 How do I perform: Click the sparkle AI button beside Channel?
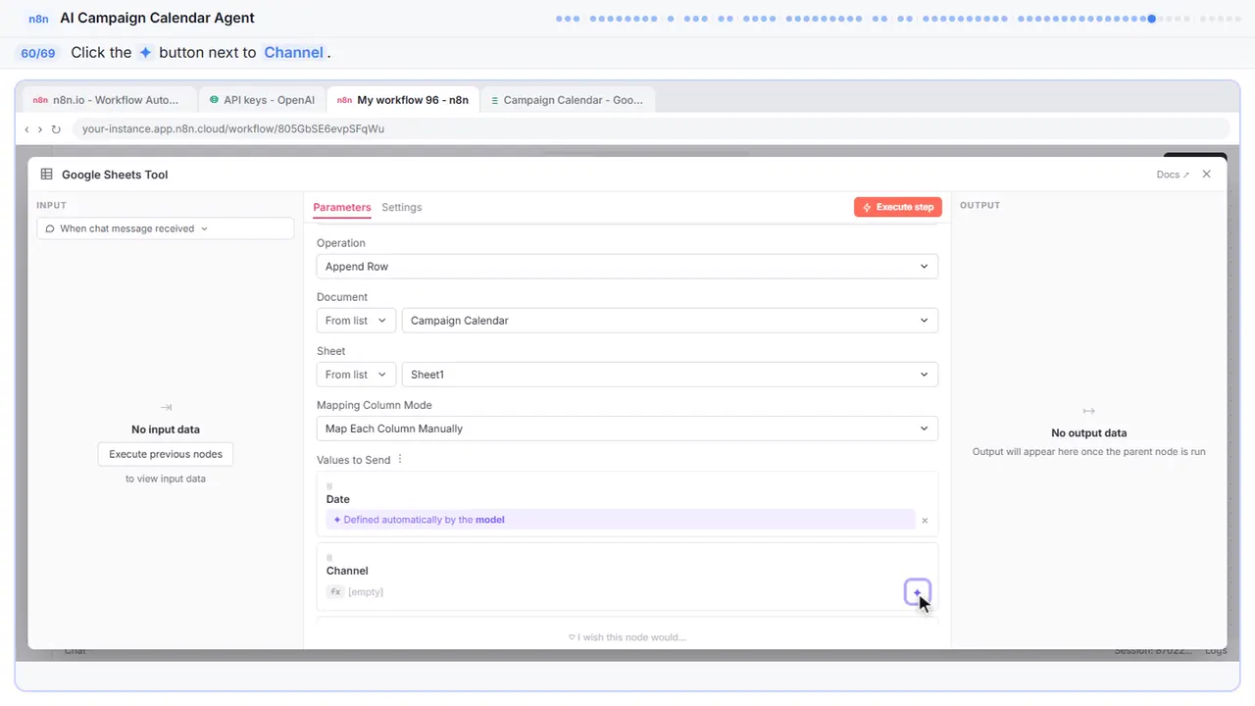(x=917, y=592)
